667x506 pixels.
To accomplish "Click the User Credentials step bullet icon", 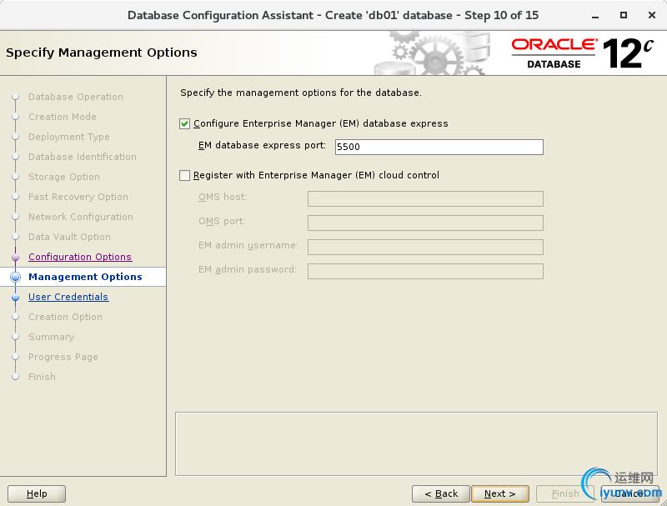I will click(x=16, y=298).
